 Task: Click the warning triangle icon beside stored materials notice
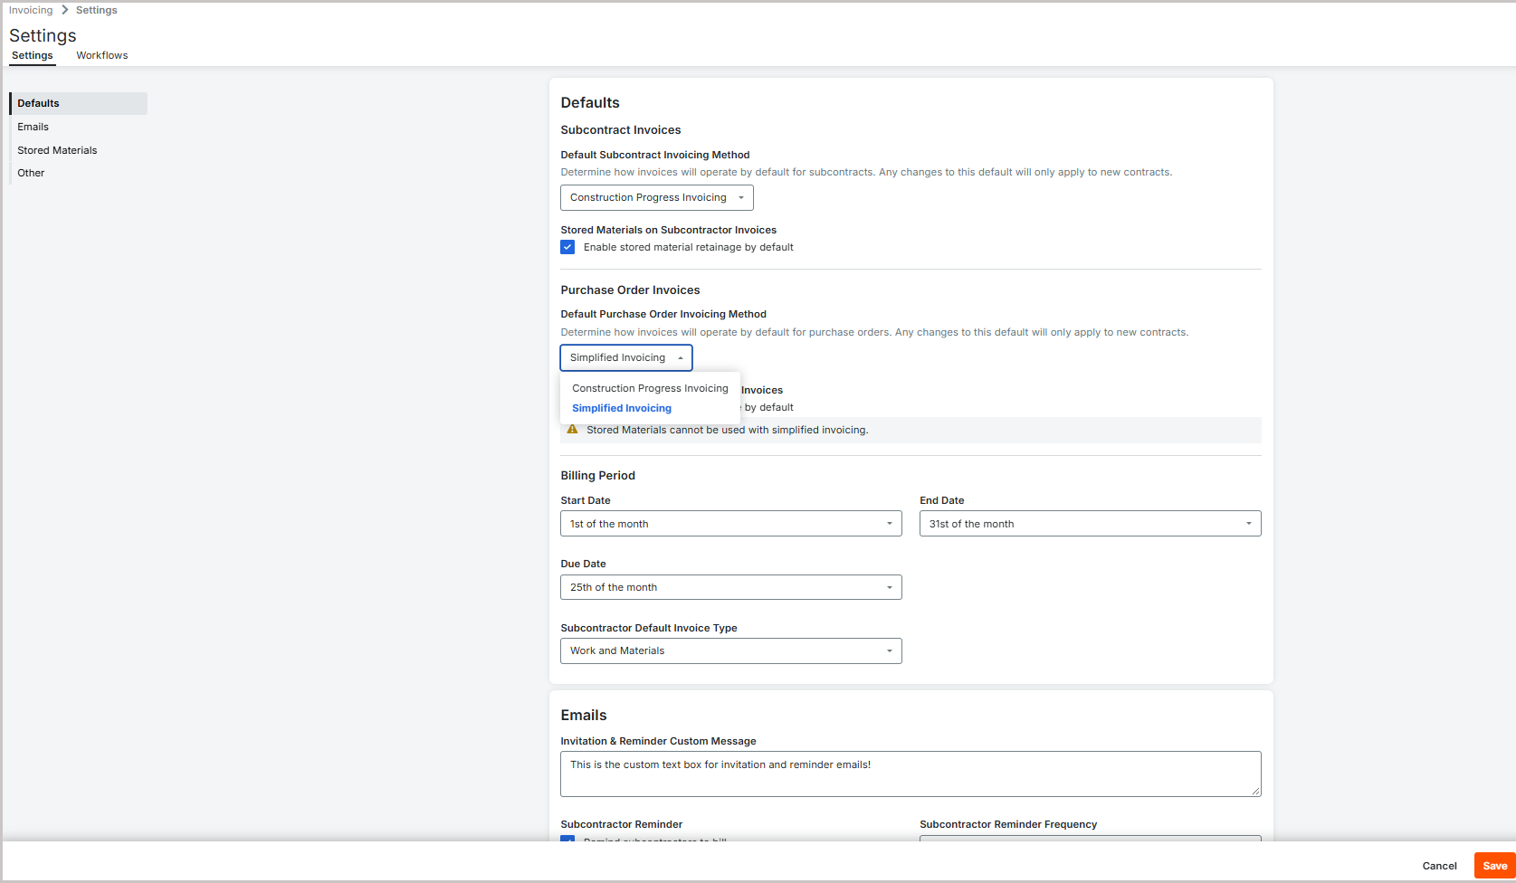(572, 430)
